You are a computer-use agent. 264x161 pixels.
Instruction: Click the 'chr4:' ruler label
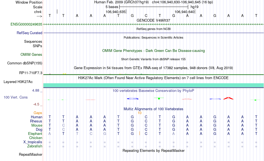pyautogui.click(x=38, y=12)
